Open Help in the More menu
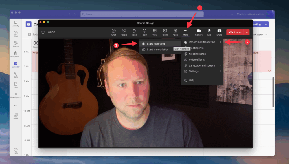Screen dimensions: 289x164 (x=192, y=80)
